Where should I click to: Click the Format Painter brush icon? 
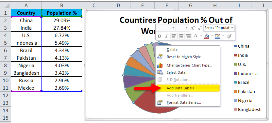tap(229, 36)
